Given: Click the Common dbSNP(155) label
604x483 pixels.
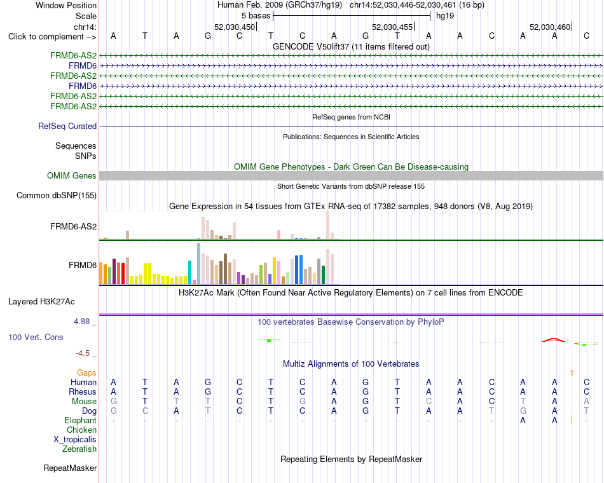Looking at the screenshot, I should point(56,195).
